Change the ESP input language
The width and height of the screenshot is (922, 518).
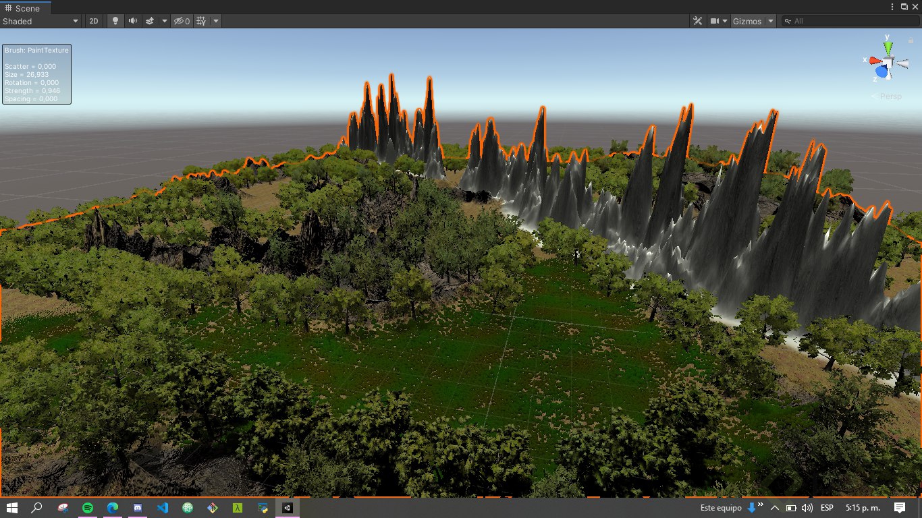pos(827,508)
